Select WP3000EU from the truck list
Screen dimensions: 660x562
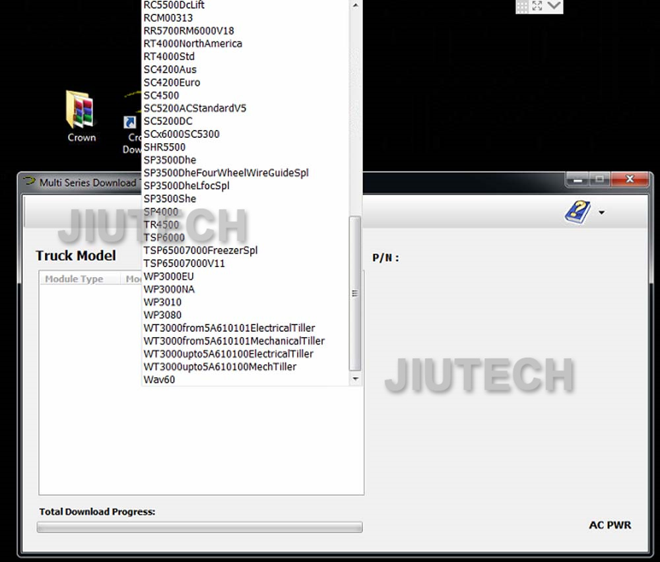click(169, 276)
